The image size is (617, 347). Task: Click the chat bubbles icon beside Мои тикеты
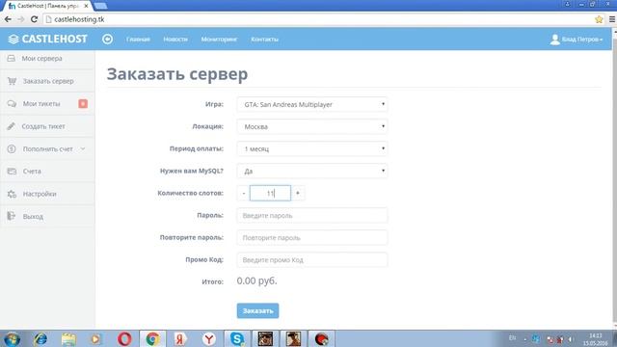[x=12, y=103]
